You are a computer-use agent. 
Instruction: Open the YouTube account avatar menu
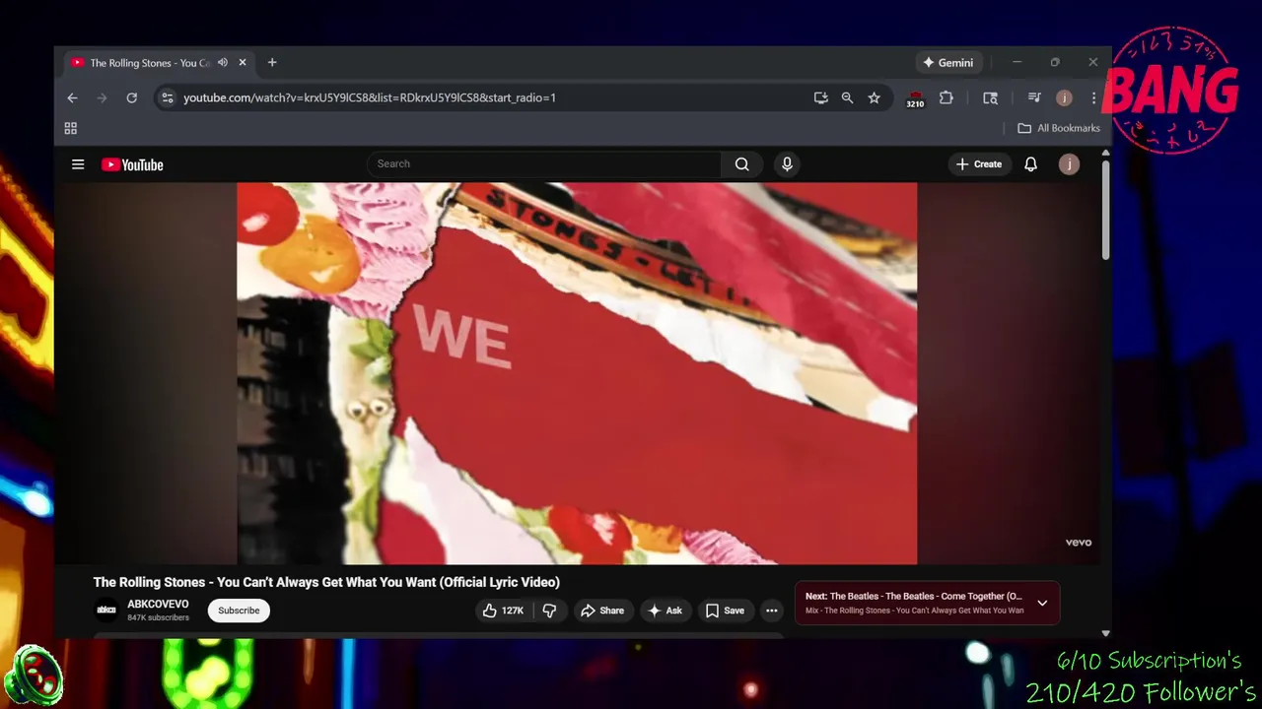[x=1069, y=164]
